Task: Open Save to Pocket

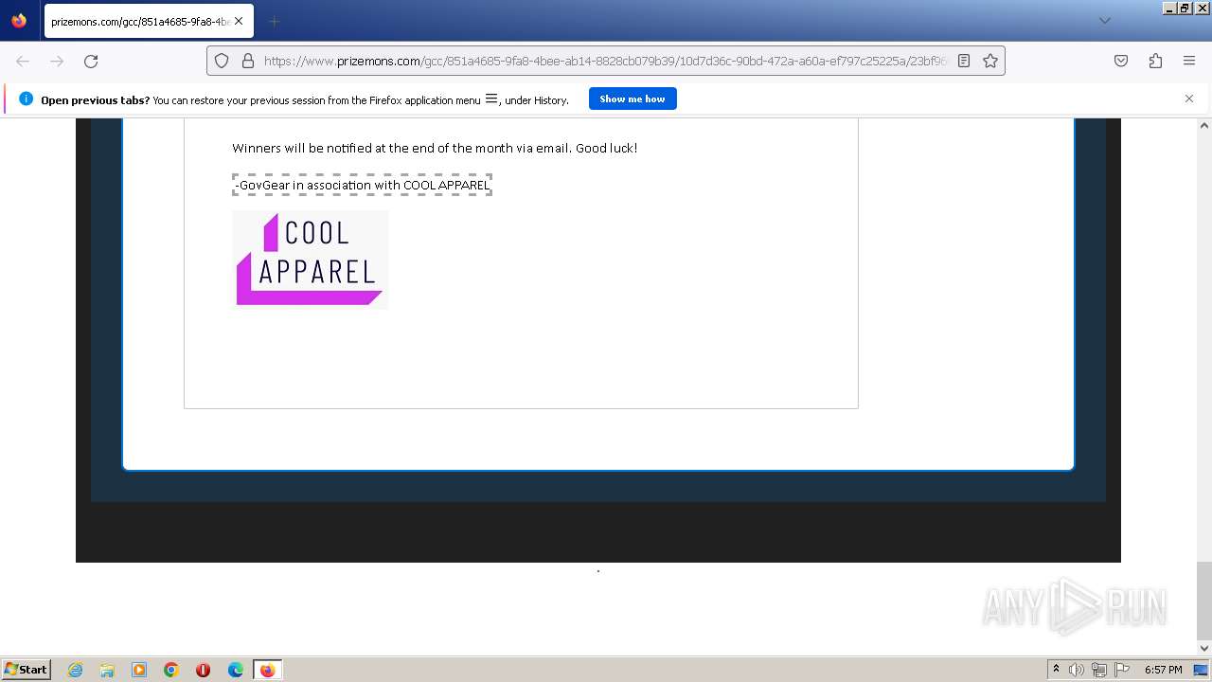Action: [x=1121, y=61]
